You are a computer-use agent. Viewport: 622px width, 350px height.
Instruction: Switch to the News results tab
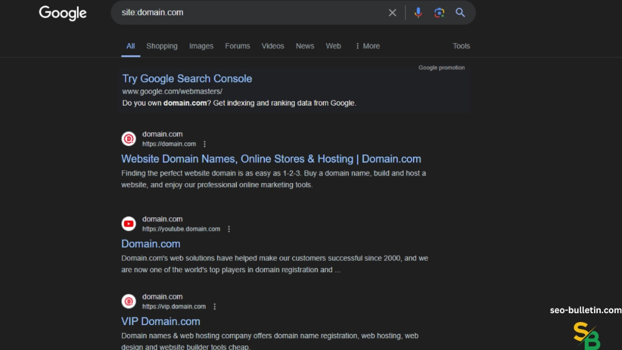point(305,46)
